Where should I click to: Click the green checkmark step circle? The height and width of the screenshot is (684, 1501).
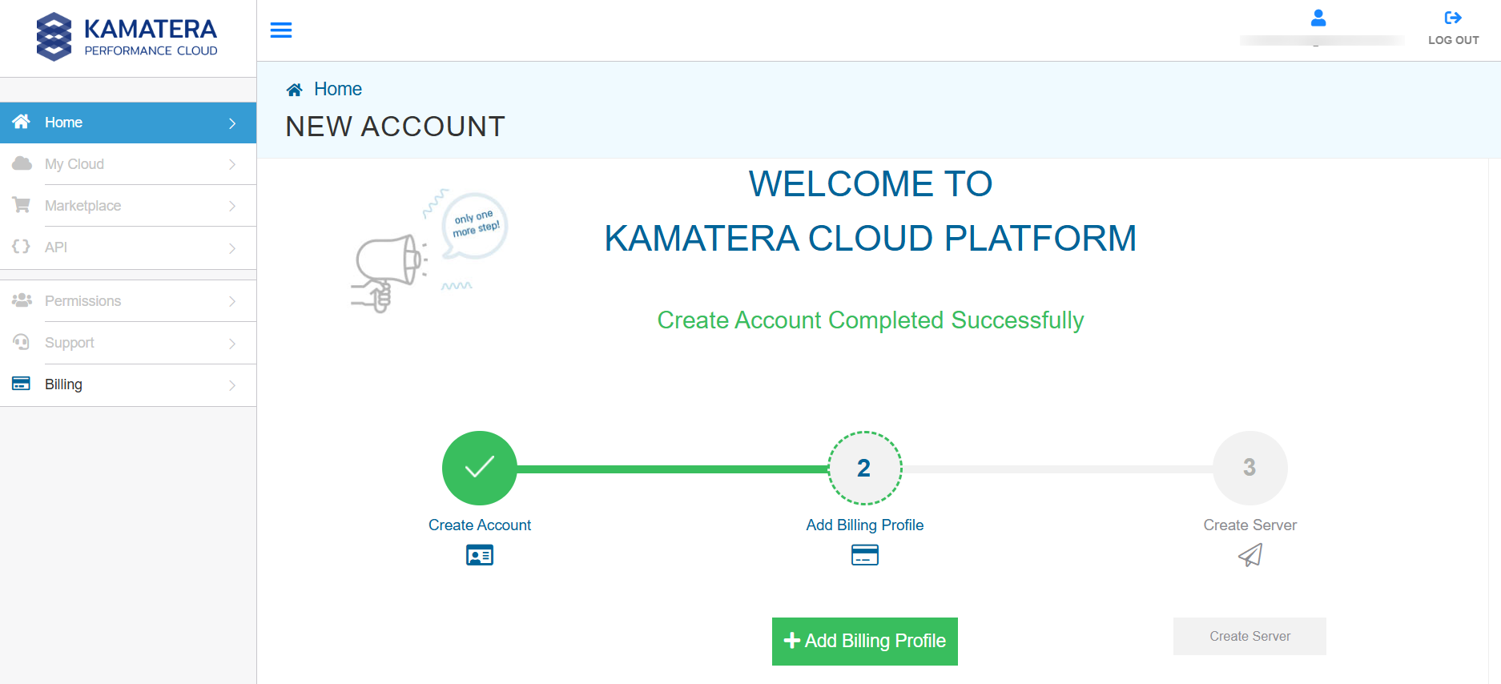click(x=480, y=468)
